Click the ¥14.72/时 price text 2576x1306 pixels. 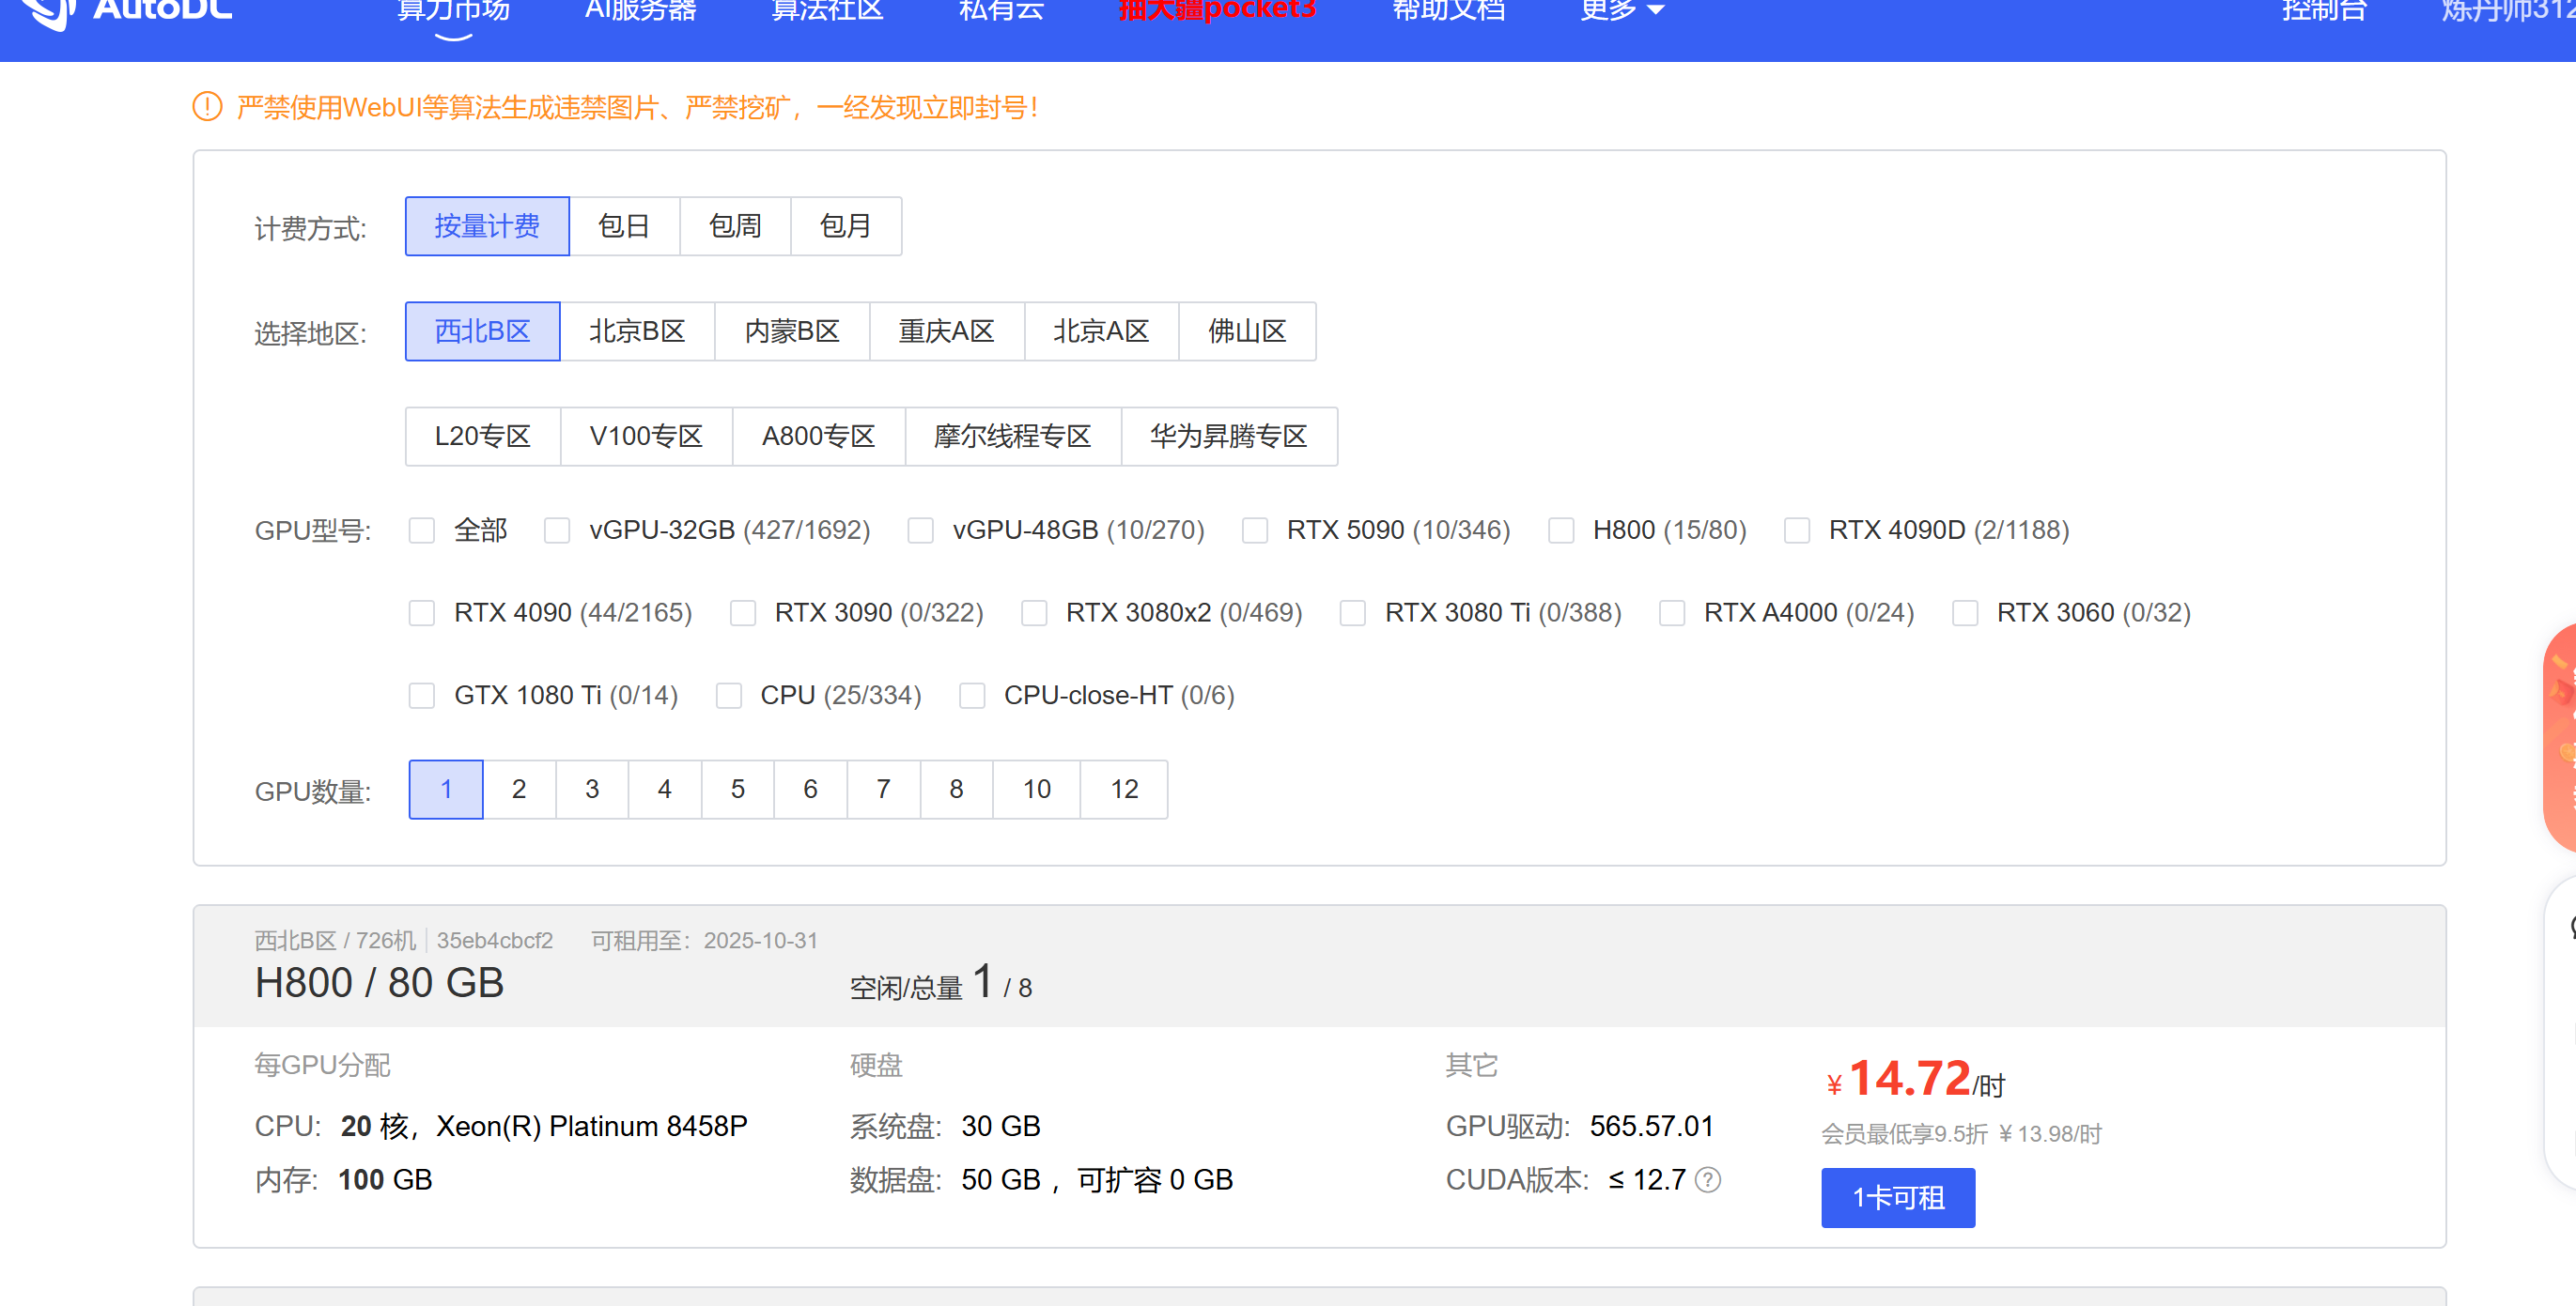1915,1080
